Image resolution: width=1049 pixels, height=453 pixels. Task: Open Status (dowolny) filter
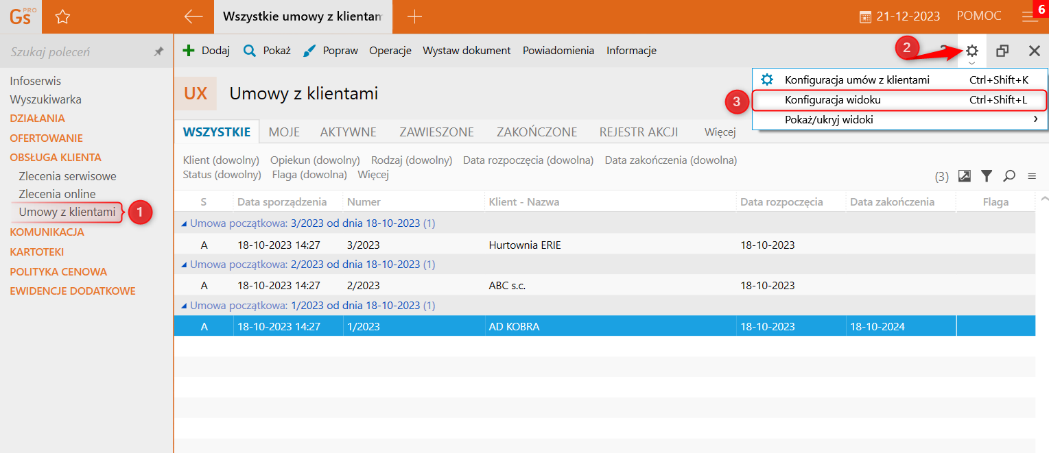[222, 175]
